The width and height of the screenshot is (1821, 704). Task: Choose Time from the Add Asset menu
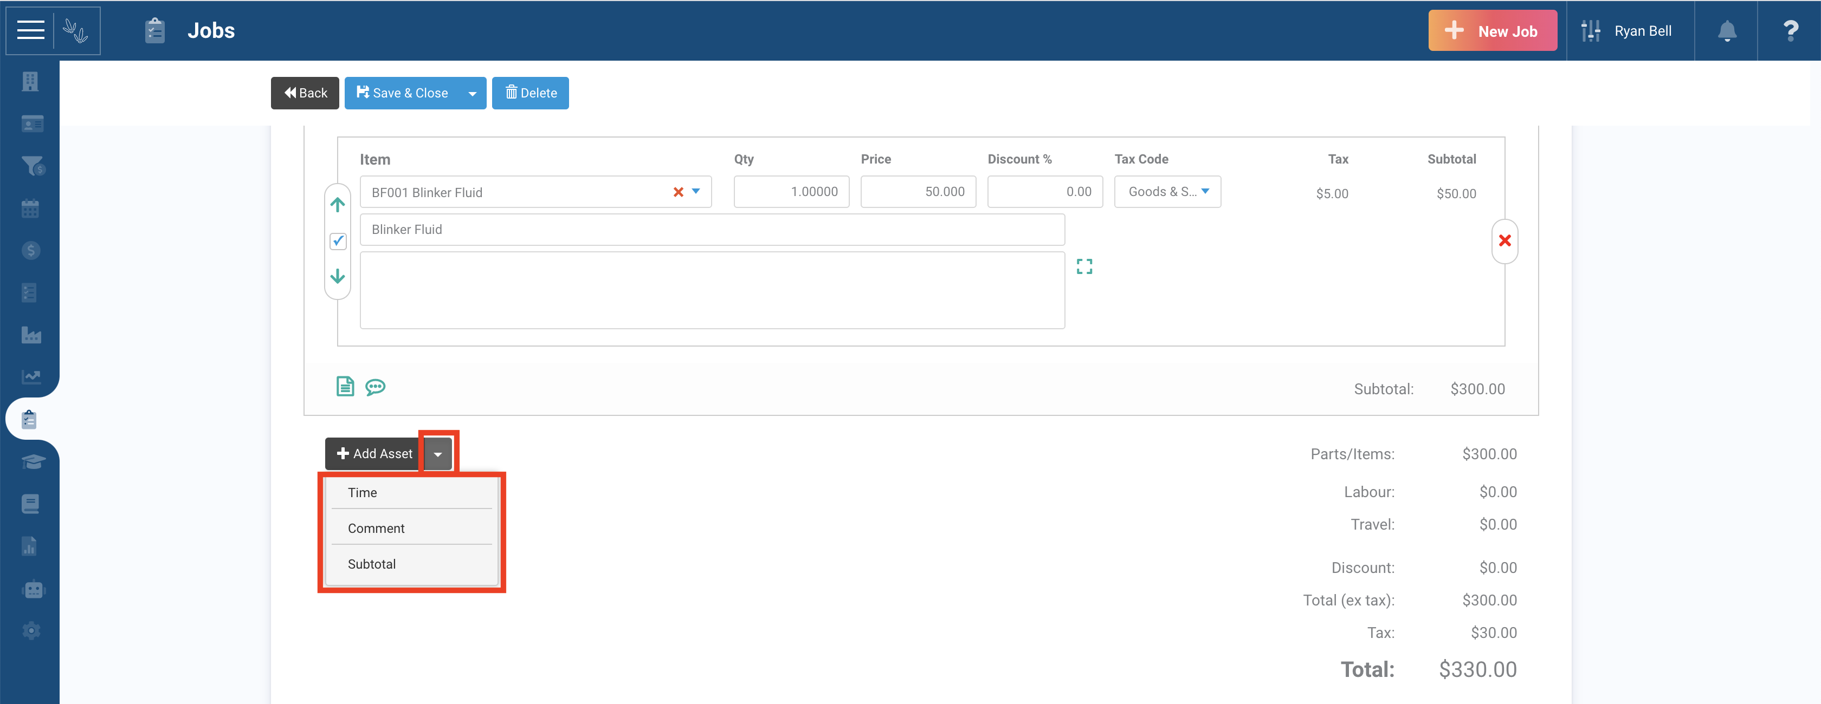pyautogui.click(x=411, y=493)
